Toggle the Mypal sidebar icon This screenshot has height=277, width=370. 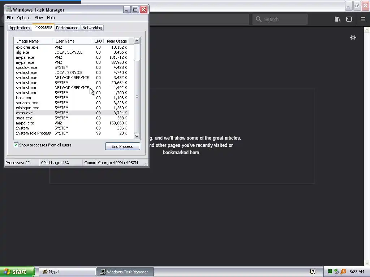[x=349, y=19]
